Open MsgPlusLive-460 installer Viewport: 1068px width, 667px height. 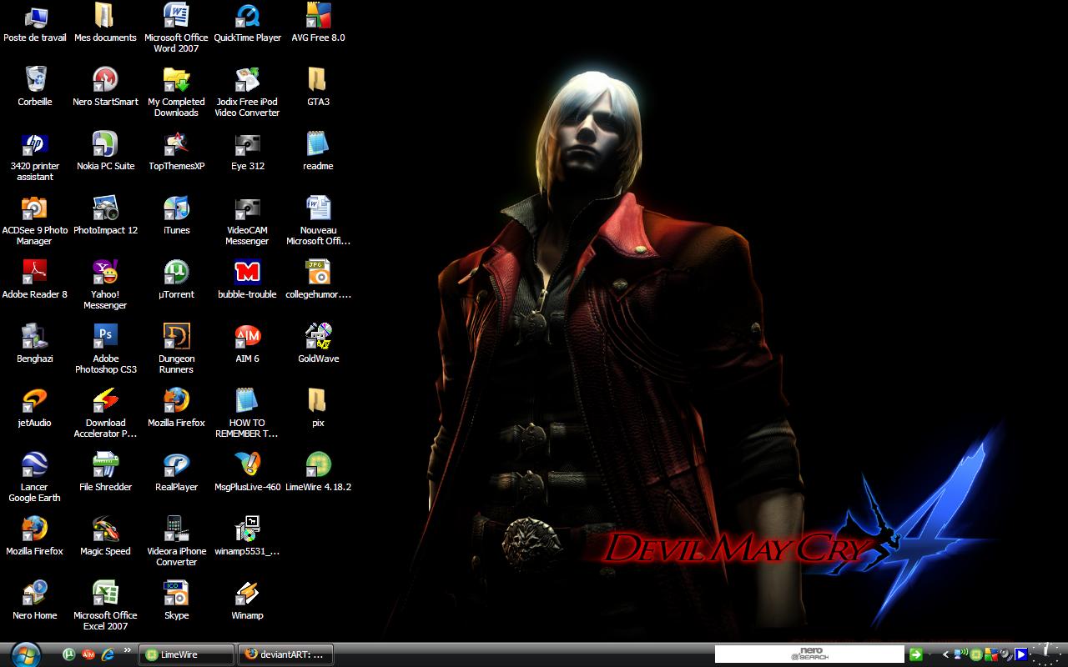coord(247,473)
